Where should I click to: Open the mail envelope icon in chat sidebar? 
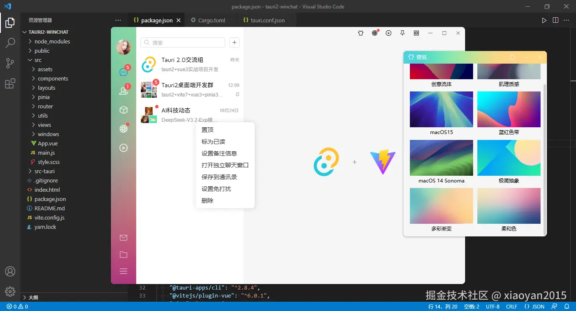tap(123, 237)
